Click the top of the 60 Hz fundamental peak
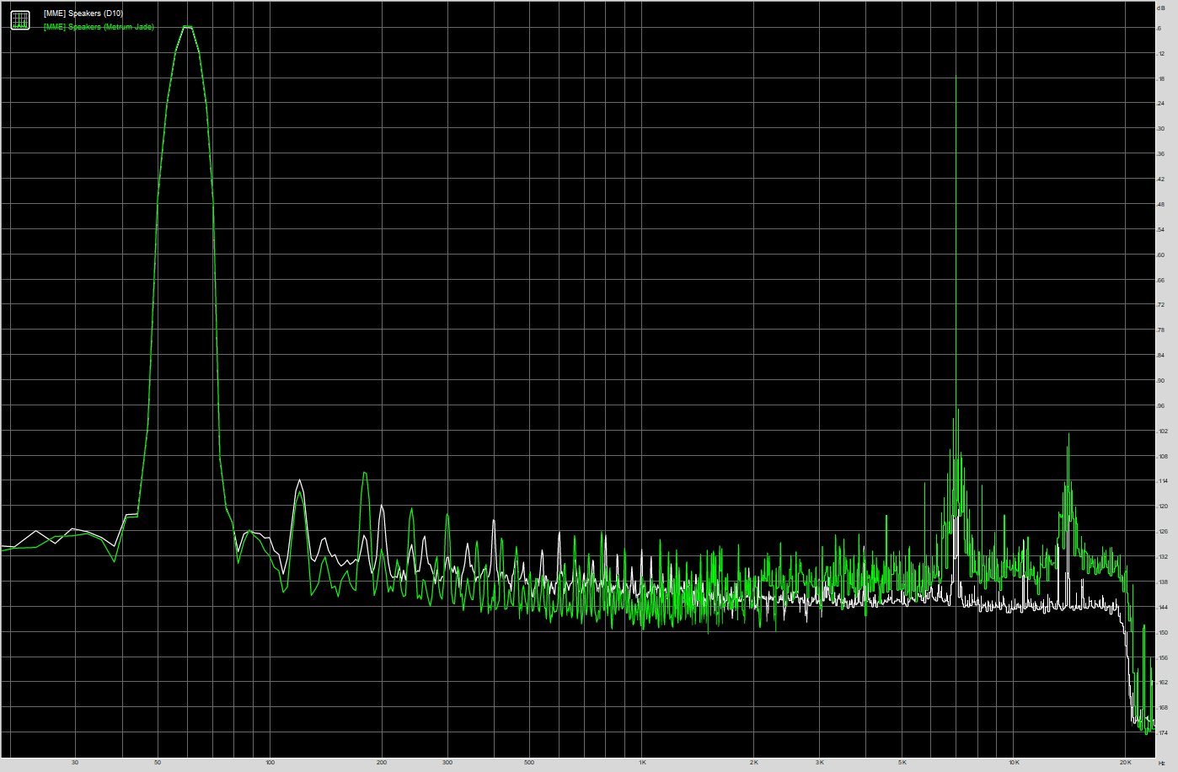 187,27
